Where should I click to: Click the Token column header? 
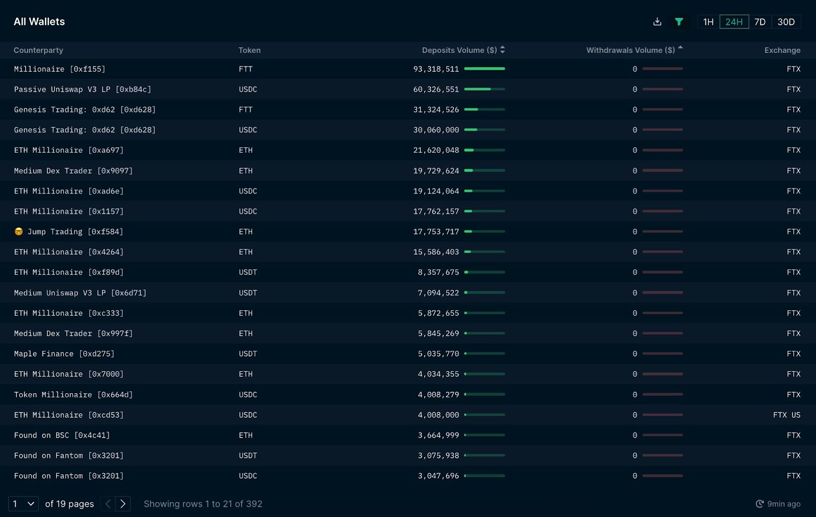click(x=249, y=50)
